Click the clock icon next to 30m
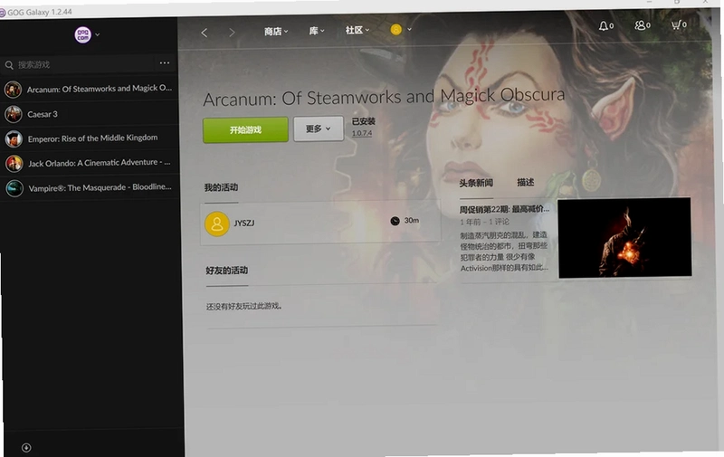724x457 pixels. pyautogui.click(x=395, y=221)
